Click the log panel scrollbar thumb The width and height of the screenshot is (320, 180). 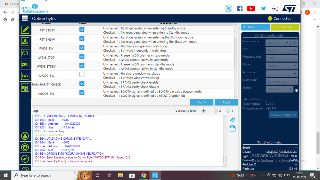click(x=225, y=159)
